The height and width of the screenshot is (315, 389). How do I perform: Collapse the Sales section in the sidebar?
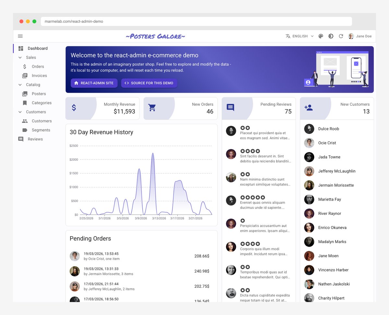[20, 57]
